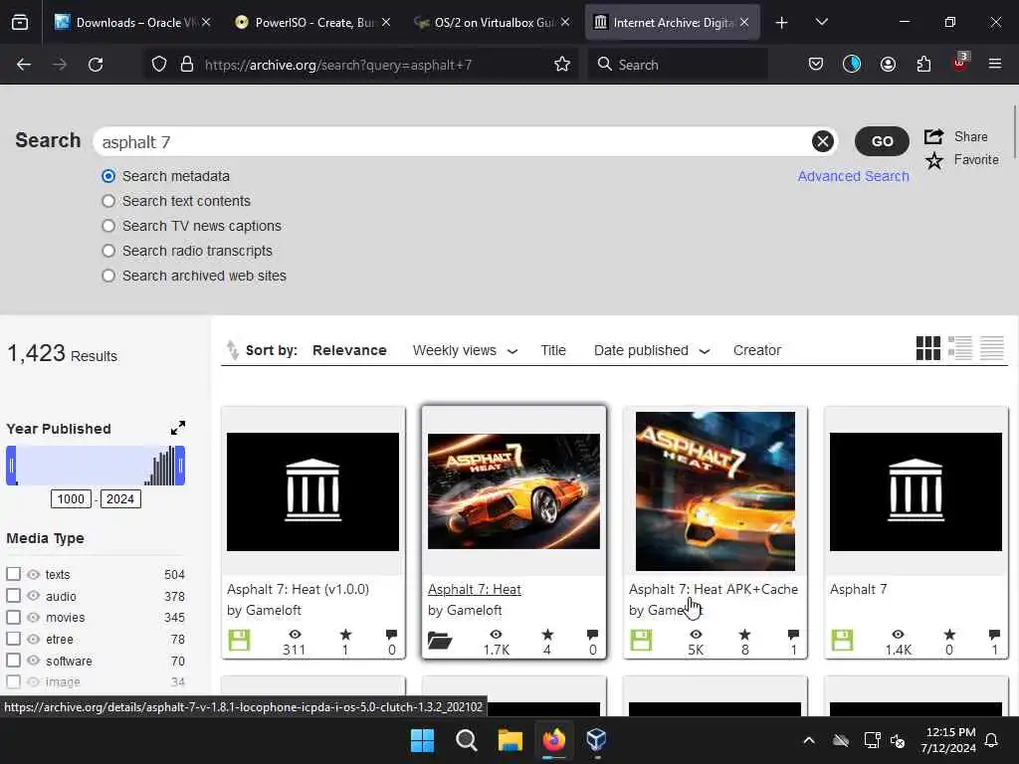1019x764 pixels.
Task: Open the Firefox account icon
Action: (888, 65)
